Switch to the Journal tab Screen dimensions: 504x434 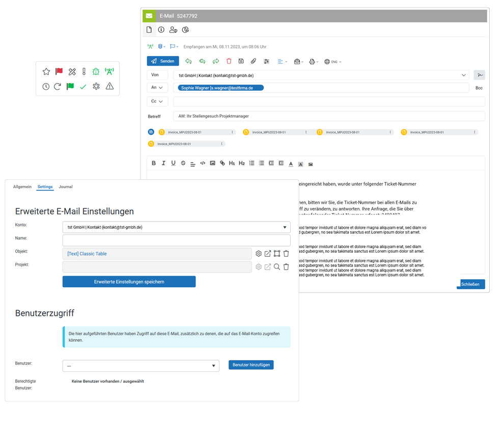coord(65,187)
